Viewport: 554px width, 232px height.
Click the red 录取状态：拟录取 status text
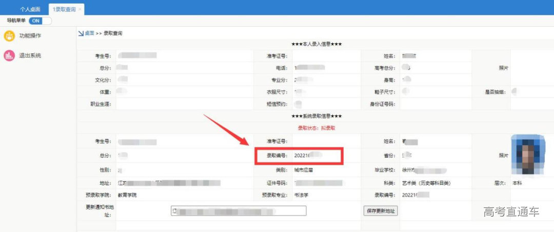pyautogui.click(x=316, y=128)
